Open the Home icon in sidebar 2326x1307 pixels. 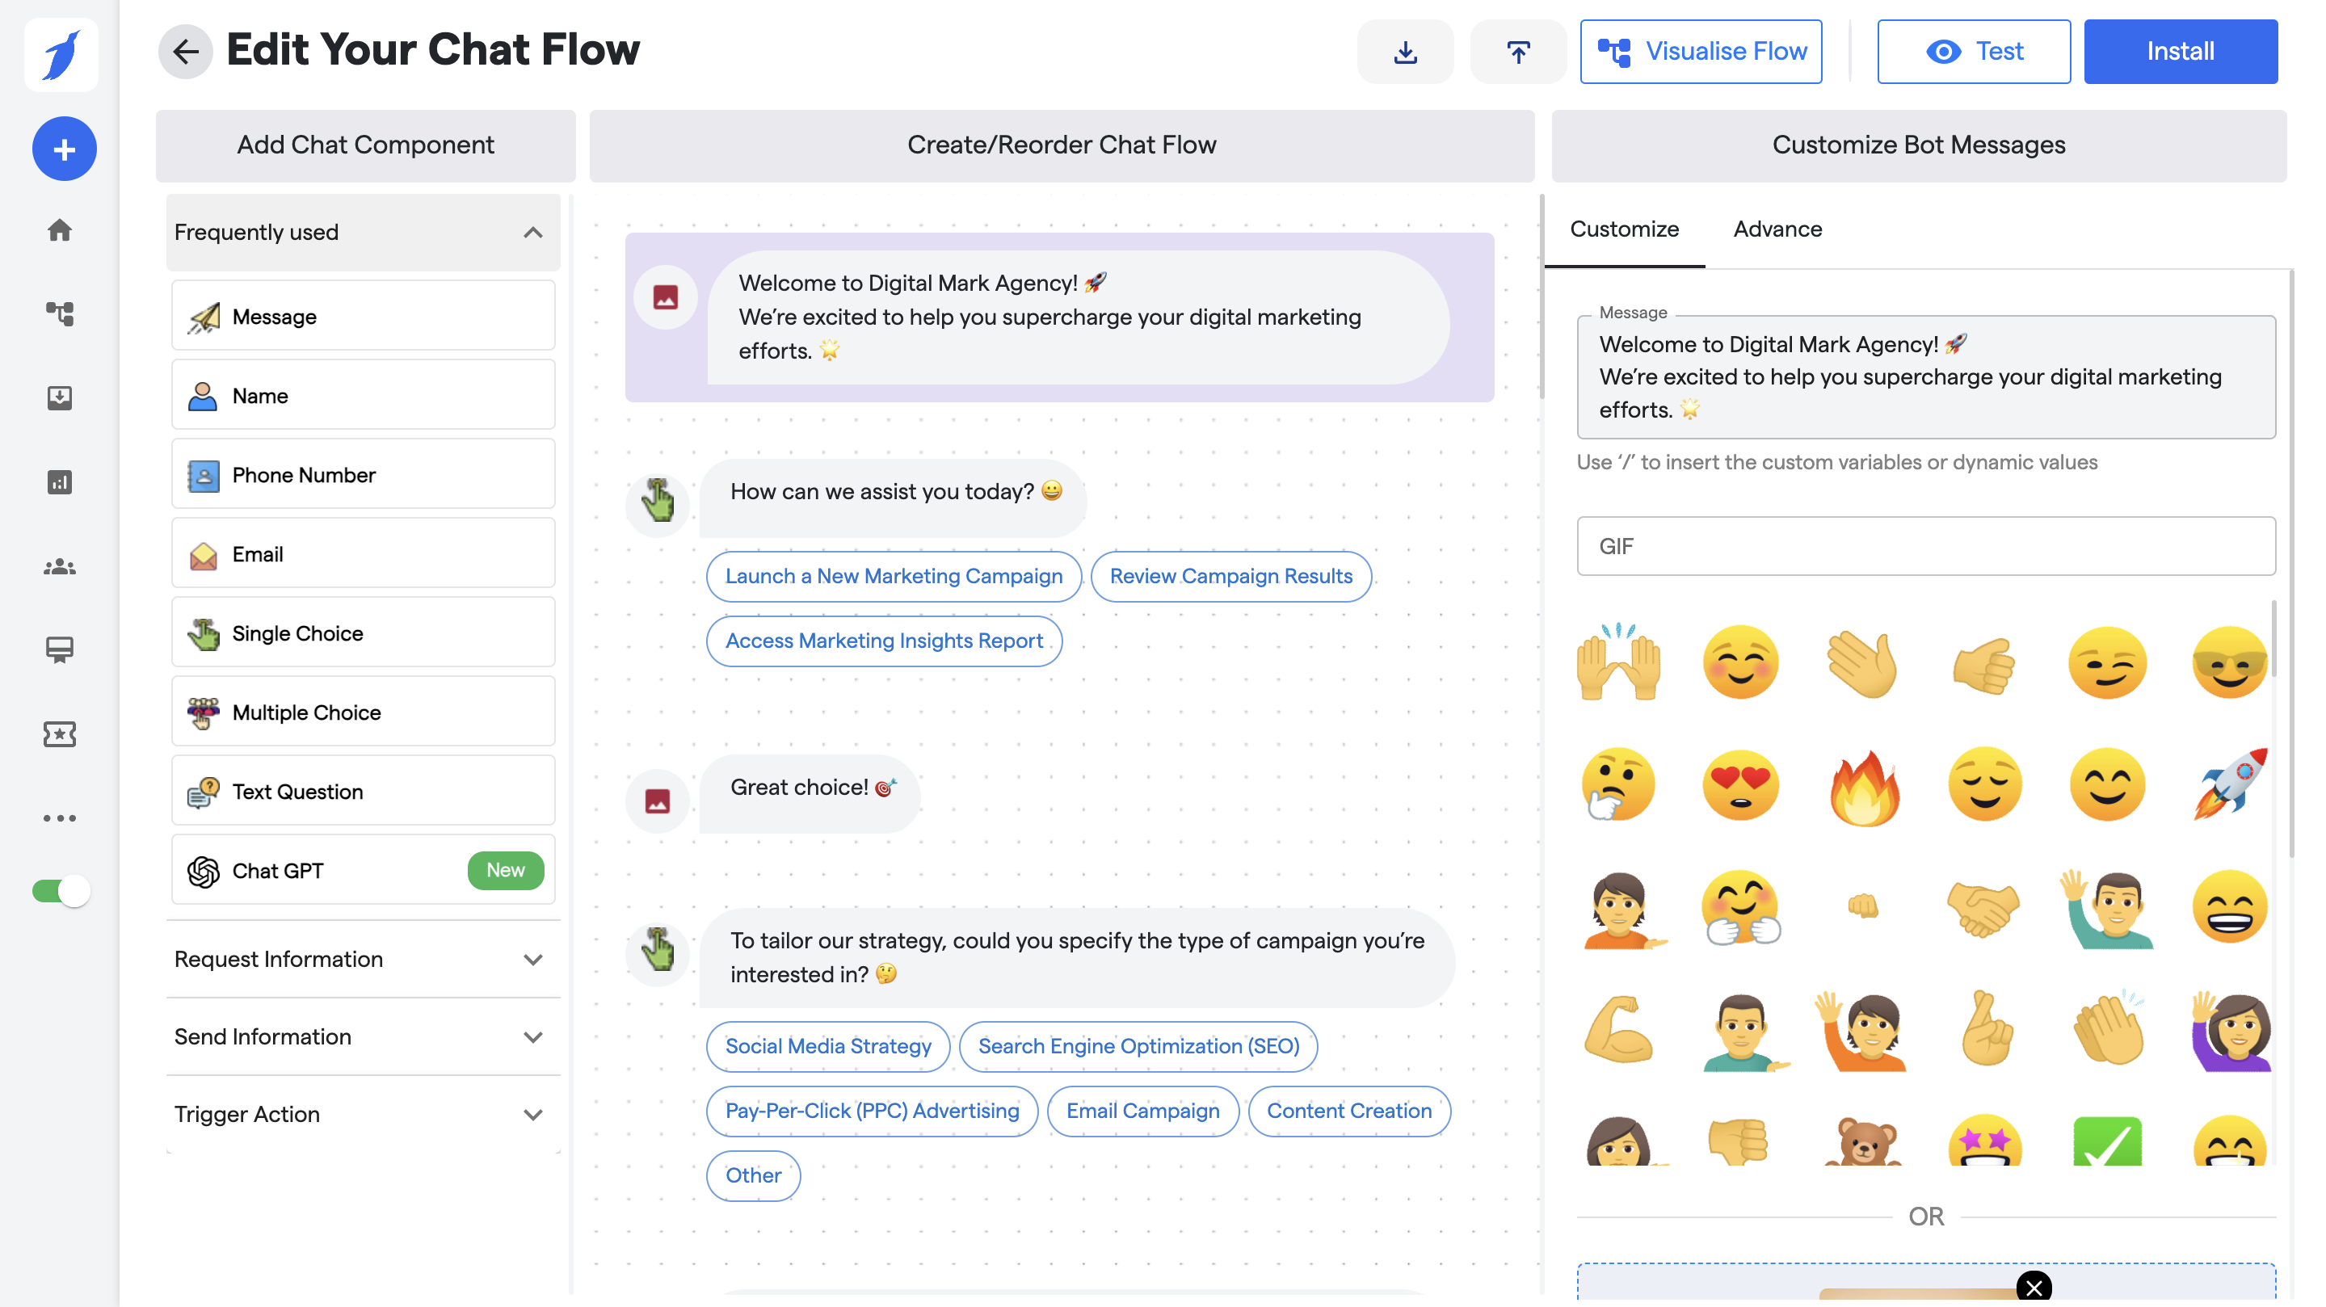(61, 230)
